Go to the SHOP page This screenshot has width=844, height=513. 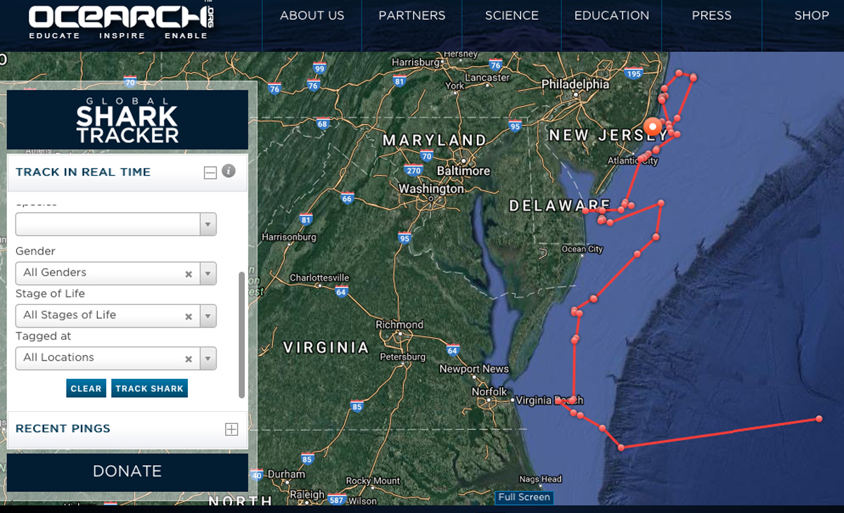pos(812,15)
